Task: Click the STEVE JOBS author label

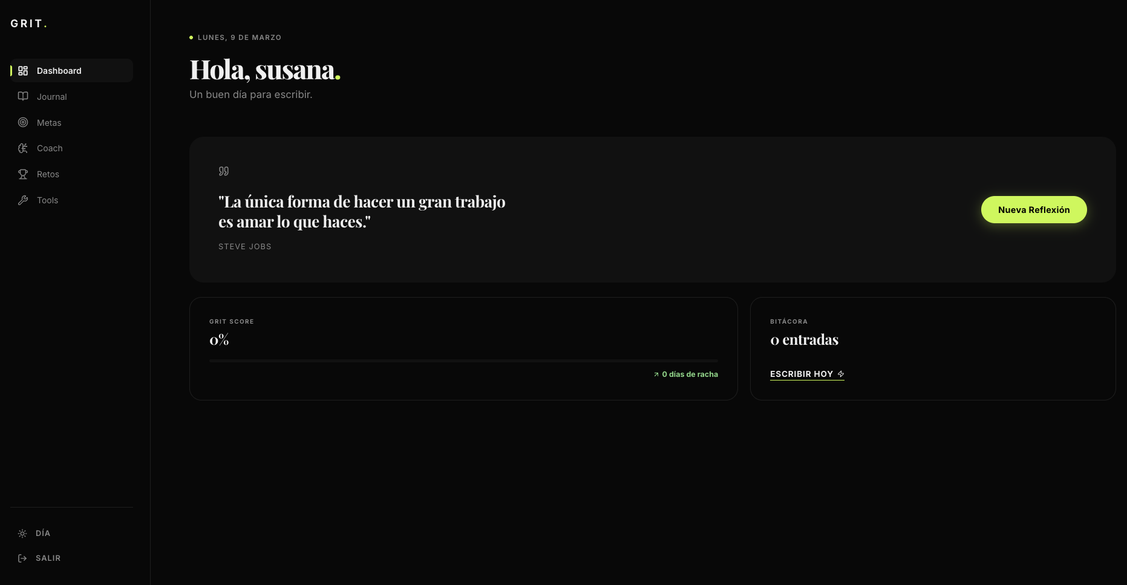Action: click(244, 246)
